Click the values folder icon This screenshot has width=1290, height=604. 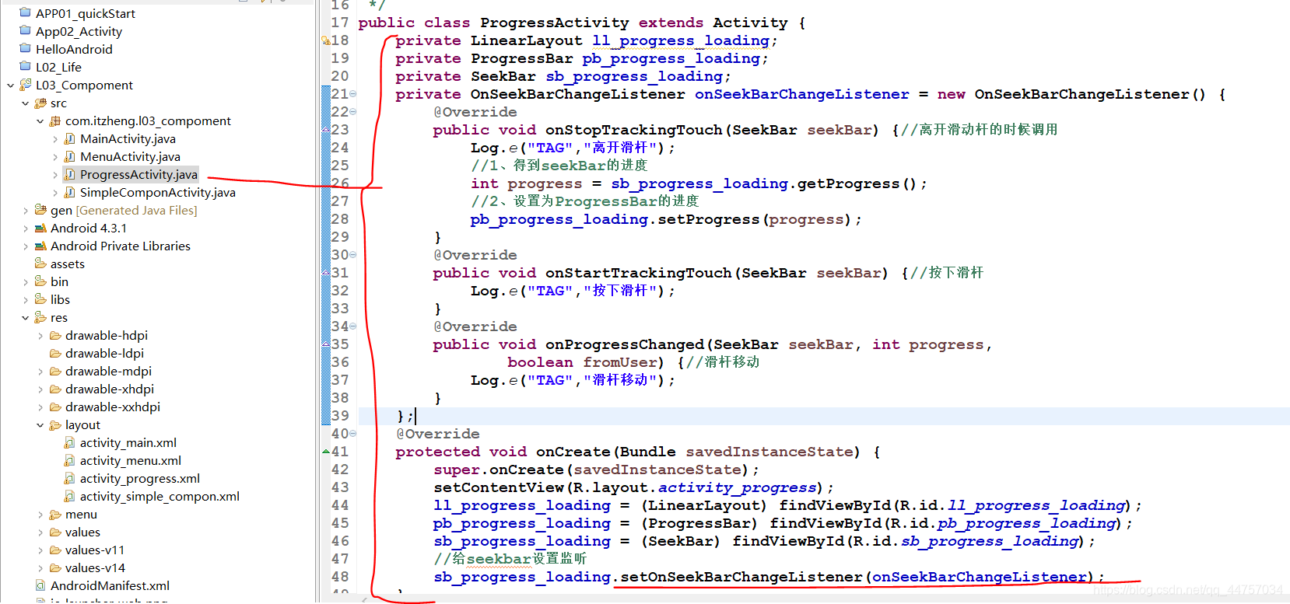click(55, 532)
